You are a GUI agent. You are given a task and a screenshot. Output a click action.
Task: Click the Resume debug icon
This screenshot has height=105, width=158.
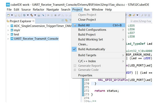coord(48,15)
